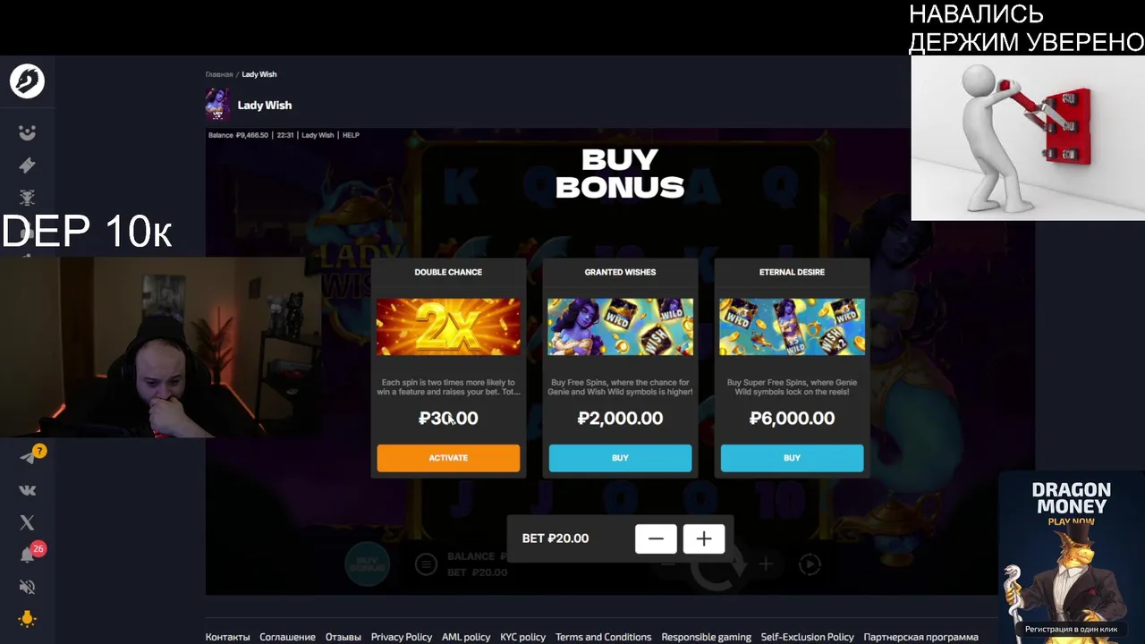The height and width of the screenshot is (644, 1145).
Task: Go to Главная breadcrumb link
Action: 219,74
